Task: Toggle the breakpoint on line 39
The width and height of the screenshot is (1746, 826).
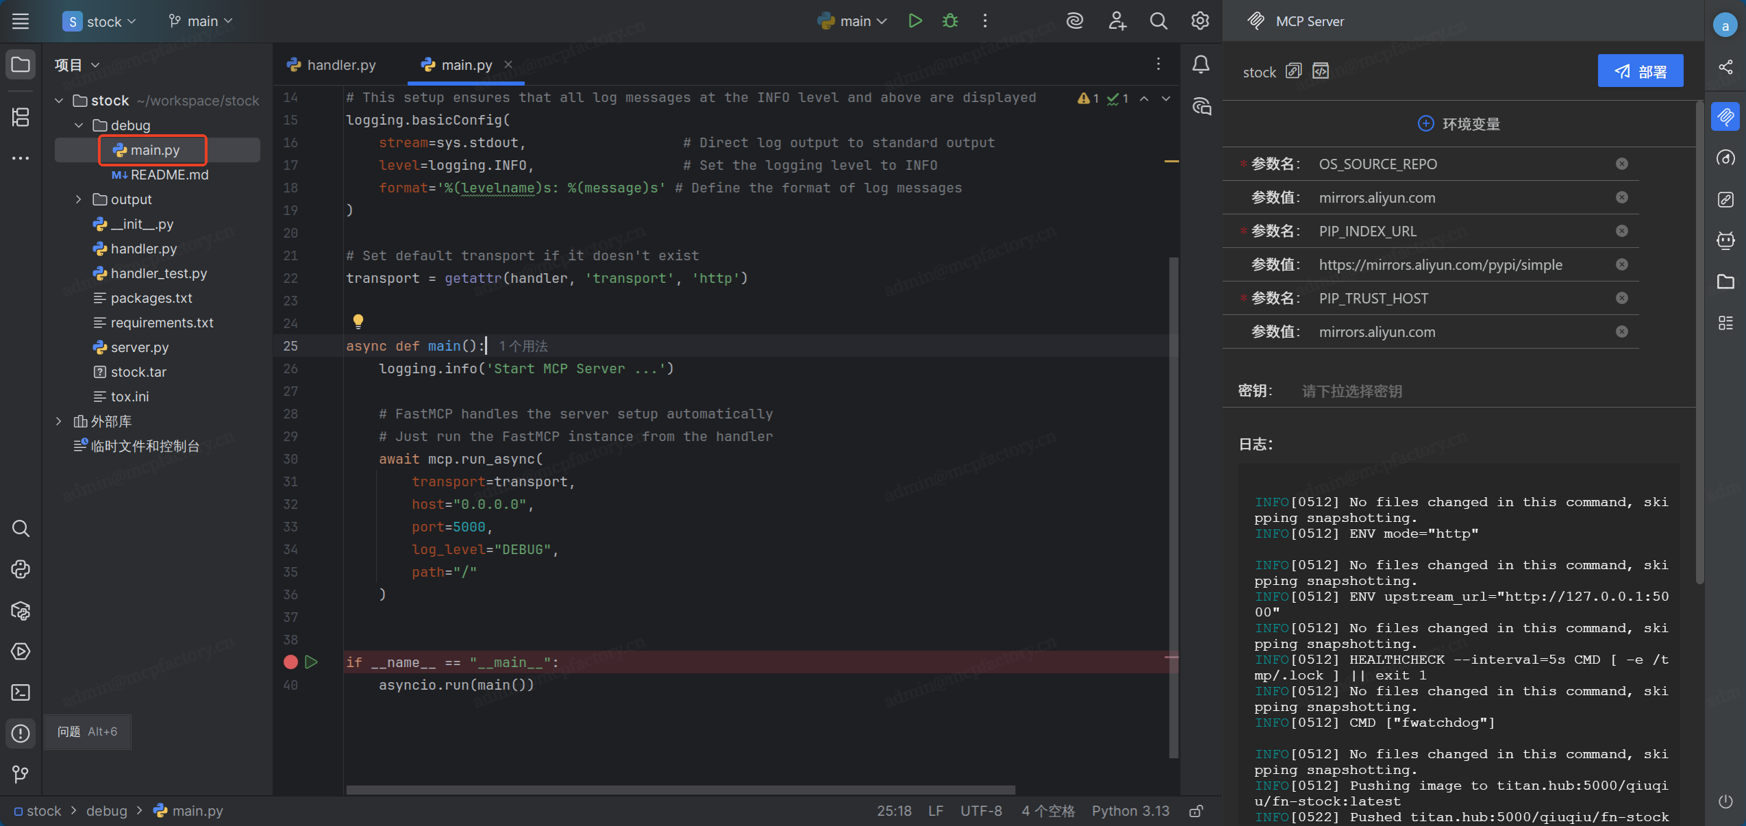Action: tap(290, 662)
